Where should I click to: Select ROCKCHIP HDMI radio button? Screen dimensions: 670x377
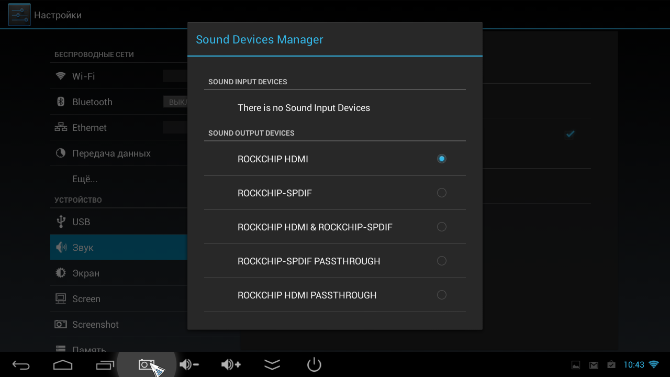tap(442, 159)
